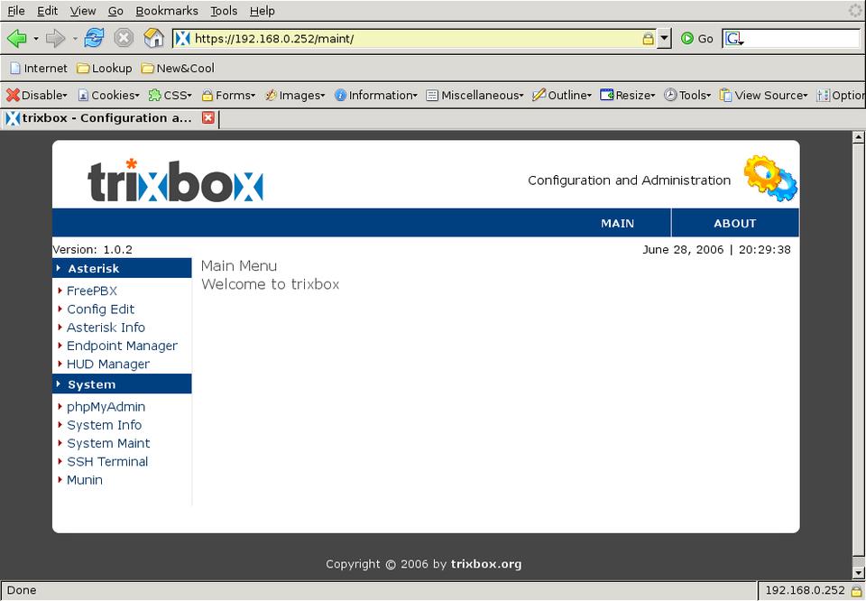This screenshot has width=866, height=601.
Task: Click the trixbox logo
Action: pyautogui.click(x=175, y=180)
